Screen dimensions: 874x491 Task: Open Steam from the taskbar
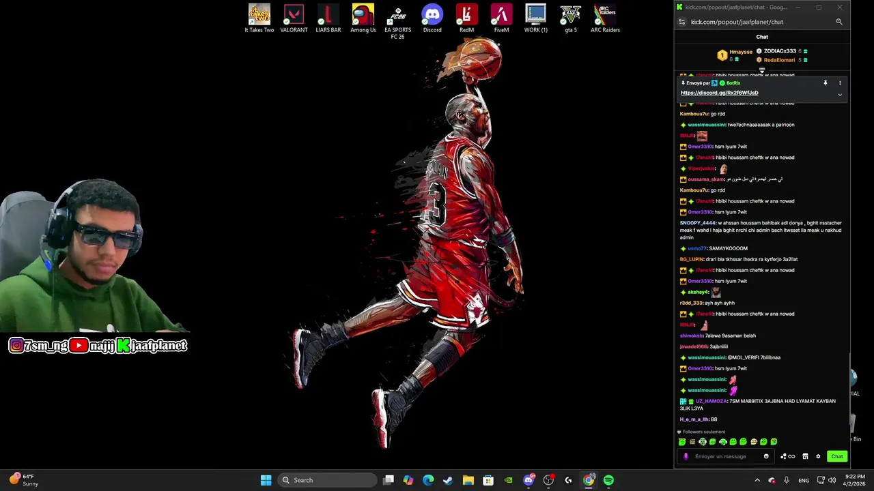448,480
